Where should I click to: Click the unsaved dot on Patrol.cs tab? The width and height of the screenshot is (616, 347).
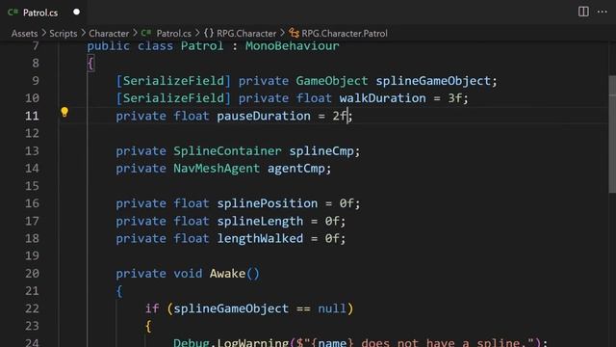point(77,12)
